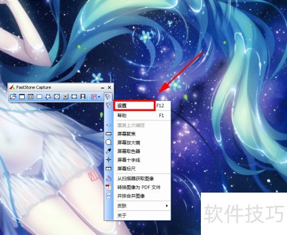Select Capture Active Window tool

[x=22, y=96]
